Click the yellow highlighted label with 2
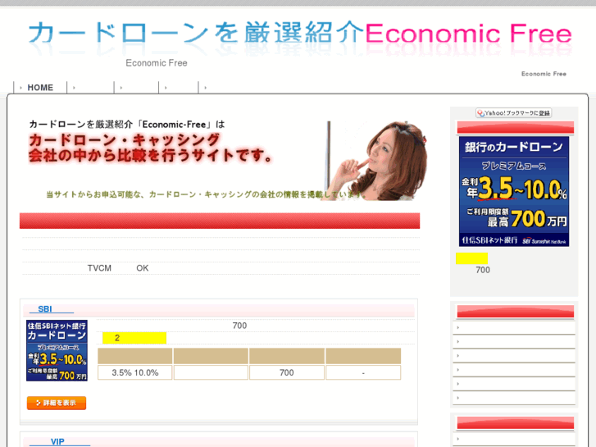This screenshot has height=447, width=596. (134, 338)
